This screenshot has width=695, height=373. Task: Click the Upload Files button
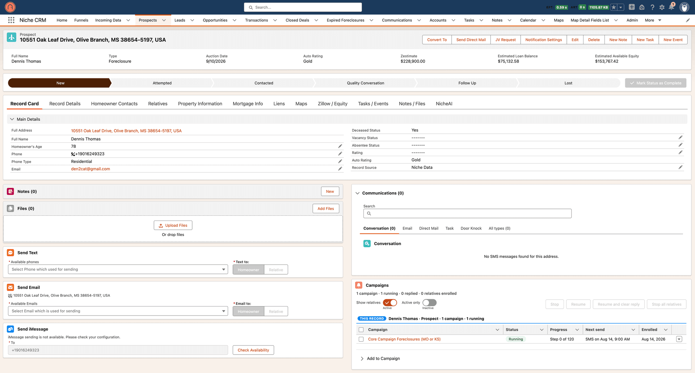point(173,226)
